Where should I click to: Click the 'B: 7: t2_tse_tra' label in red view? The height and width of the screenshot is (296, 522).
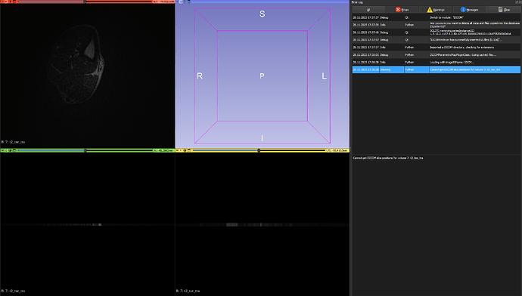coord(13,142)
